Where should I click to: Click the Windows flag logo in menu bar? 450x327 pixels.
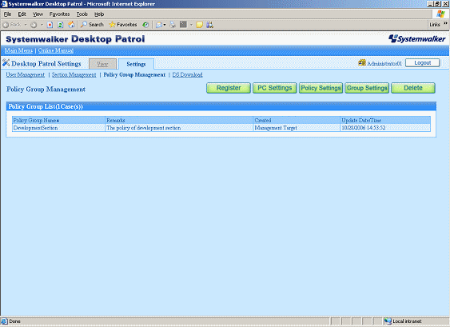[x=440, y=14]
